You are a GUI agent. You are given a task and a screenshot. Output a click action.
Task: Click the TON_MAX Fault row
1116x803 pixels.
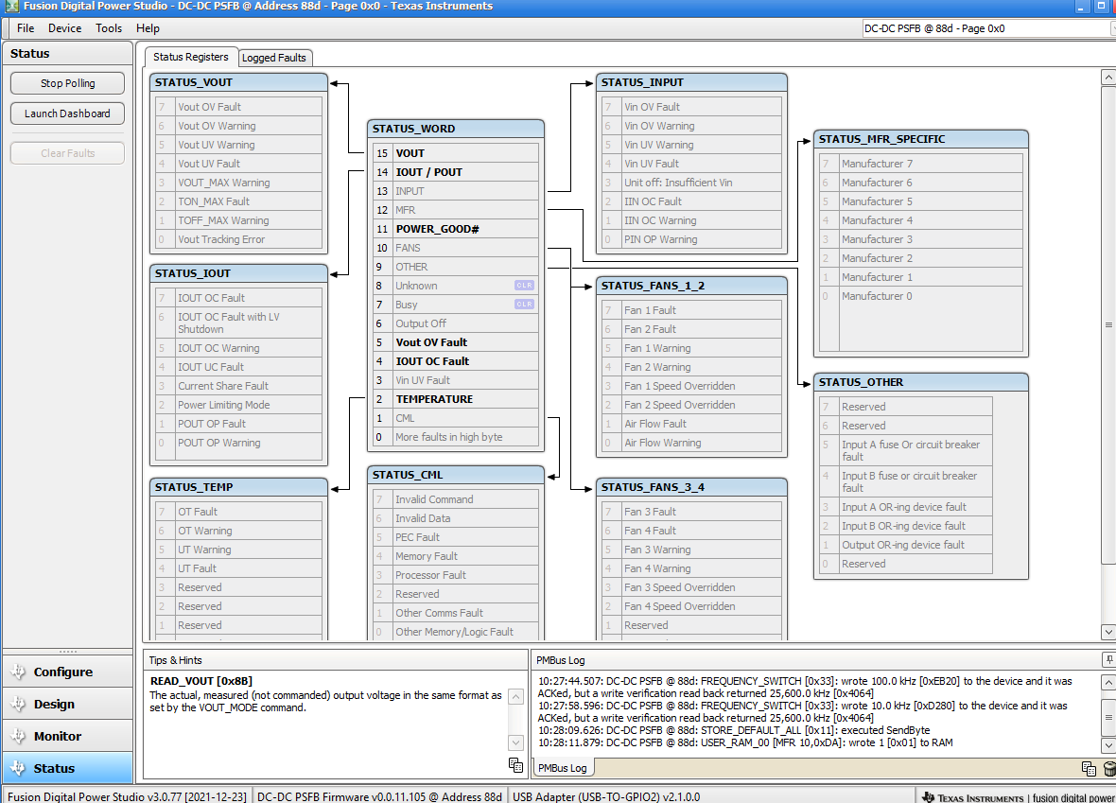238,201
